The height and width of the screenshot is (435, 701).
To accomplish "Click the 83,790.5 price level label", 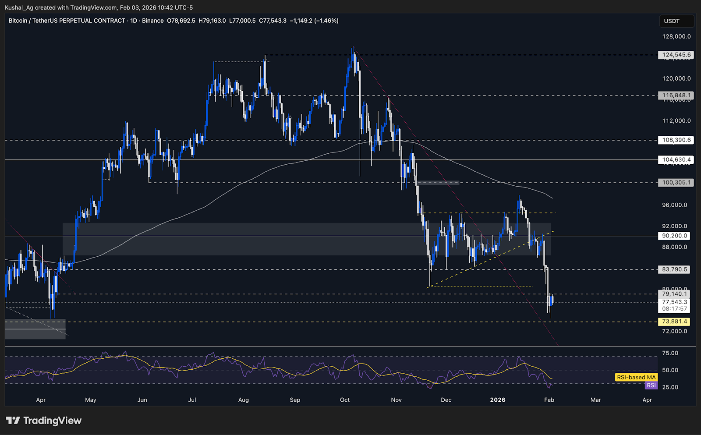I will 674,269.
